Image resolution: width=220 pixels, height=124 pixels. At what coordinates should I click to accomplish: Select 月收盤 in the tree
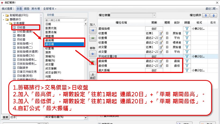click(21, 40)
